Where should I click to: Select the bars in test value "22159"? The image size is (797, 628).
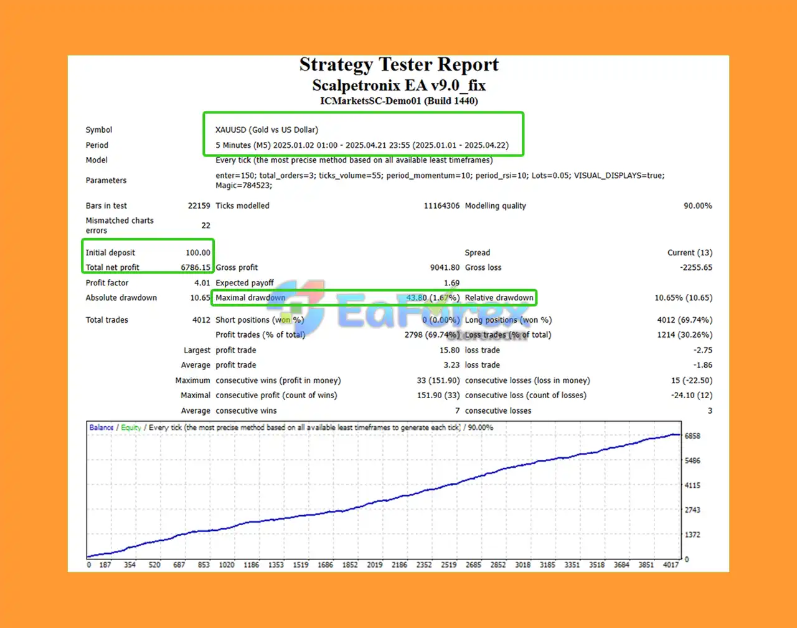(199, 206)
